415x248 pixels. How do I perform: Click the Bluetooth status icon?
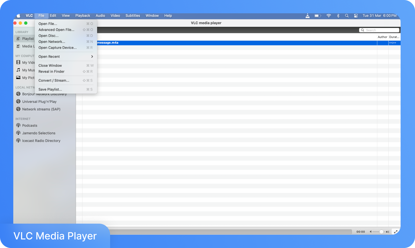338,16
